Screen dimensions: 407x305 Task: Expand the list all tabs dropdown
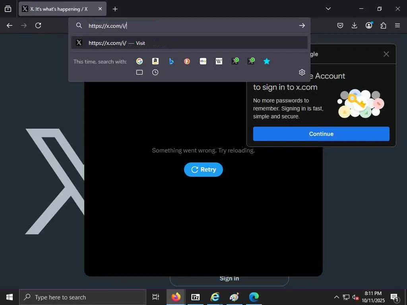coord(328,9)
